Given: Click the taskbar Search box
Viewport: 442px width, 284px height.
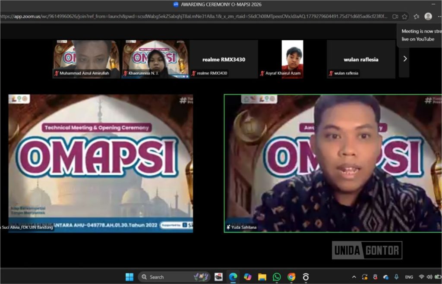Looking at the screenshot, I should [174, 277].
